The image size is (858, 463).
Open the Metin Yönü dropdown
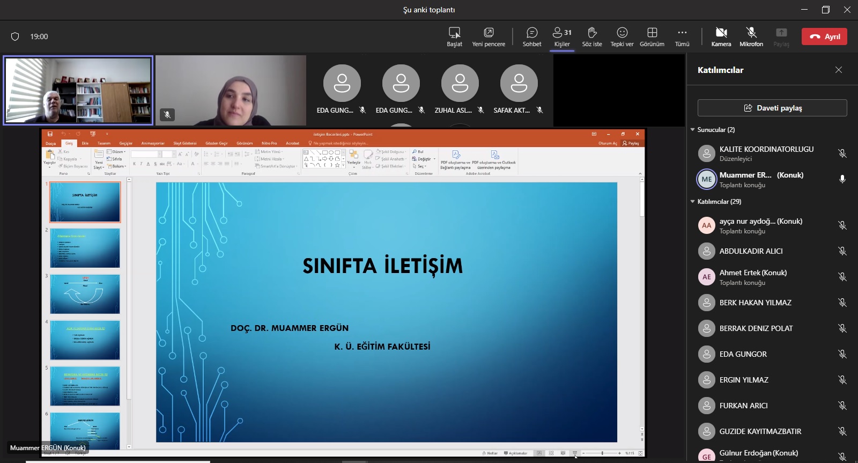[x=269, y=152]
